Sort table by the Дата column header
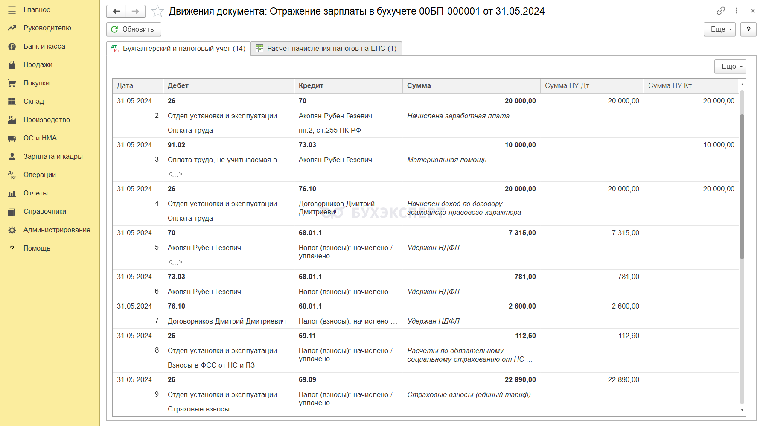 point(138,86)
